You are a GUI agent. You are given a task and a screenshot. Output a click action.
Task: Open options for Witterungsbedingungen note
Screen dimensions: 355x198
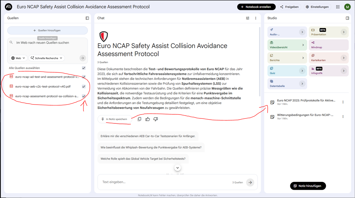coord(343,116)
